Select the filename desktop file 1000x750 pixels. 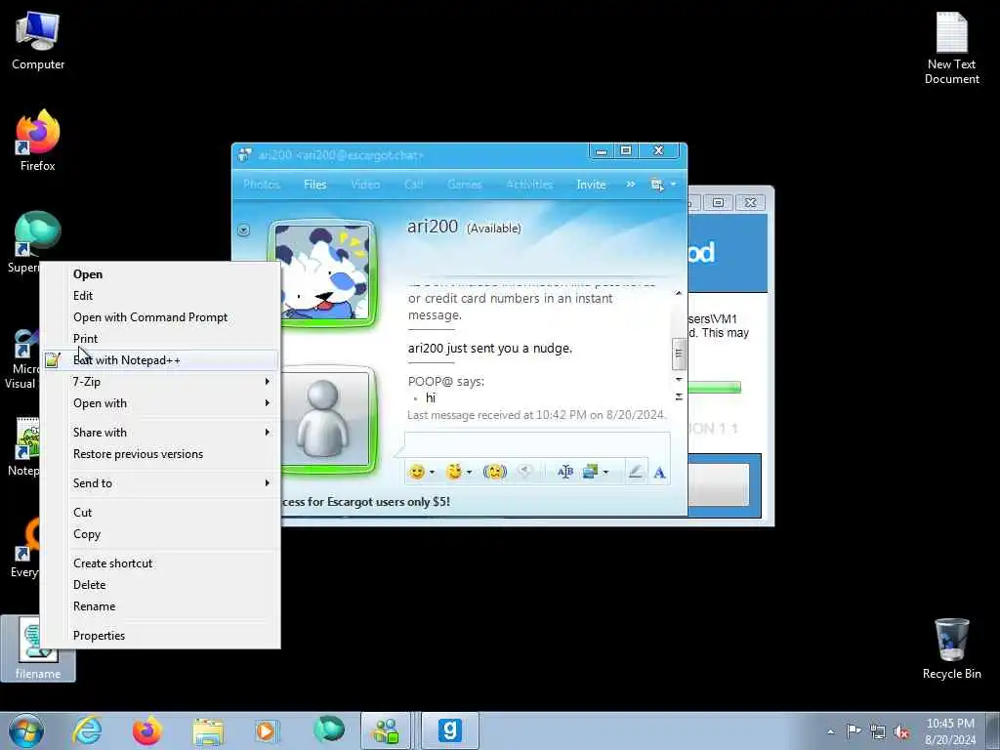click(38, 648)
